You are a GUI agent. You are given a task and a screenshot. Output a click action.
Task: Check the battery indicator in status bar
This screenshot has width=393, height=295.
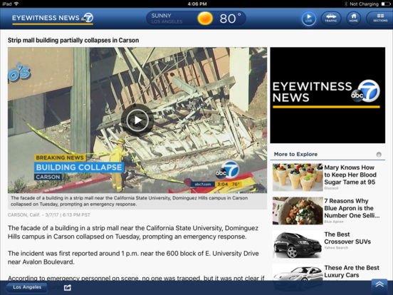point(386,4)
